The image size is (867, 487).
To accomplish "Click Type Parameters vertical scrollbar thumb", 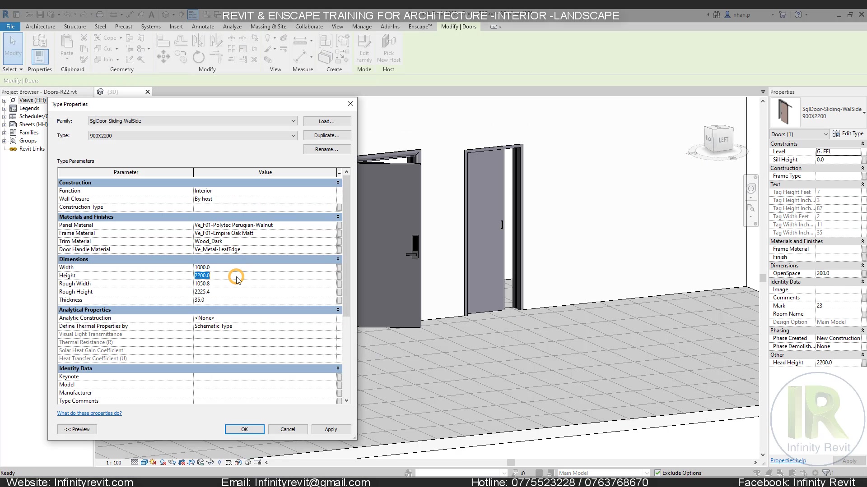I will (x=346, y=246).
